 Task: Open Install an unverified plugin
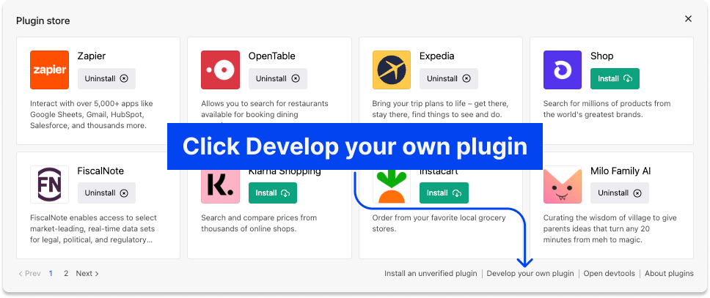tap(431, 274)
